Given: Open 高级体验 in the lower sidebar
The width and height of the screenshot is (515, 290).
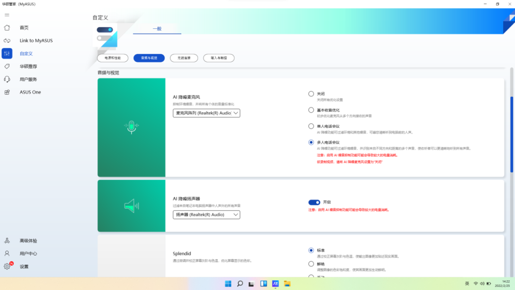Looking at the screenshot, I should 28,241.
